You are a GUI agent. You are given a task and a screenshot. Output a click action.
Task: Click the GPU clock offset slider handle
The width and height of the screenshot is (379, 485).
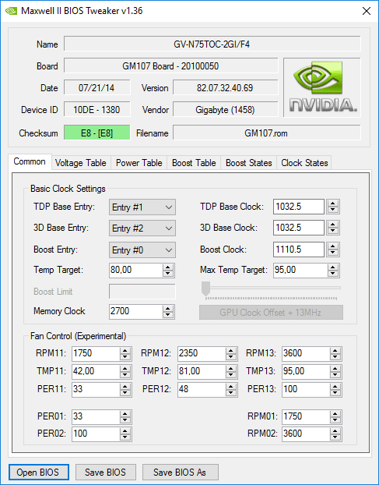click(x=206, y=289)
